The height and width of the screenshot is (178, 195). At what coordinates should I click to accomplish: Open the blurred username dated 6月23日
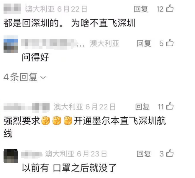[32, 154]
